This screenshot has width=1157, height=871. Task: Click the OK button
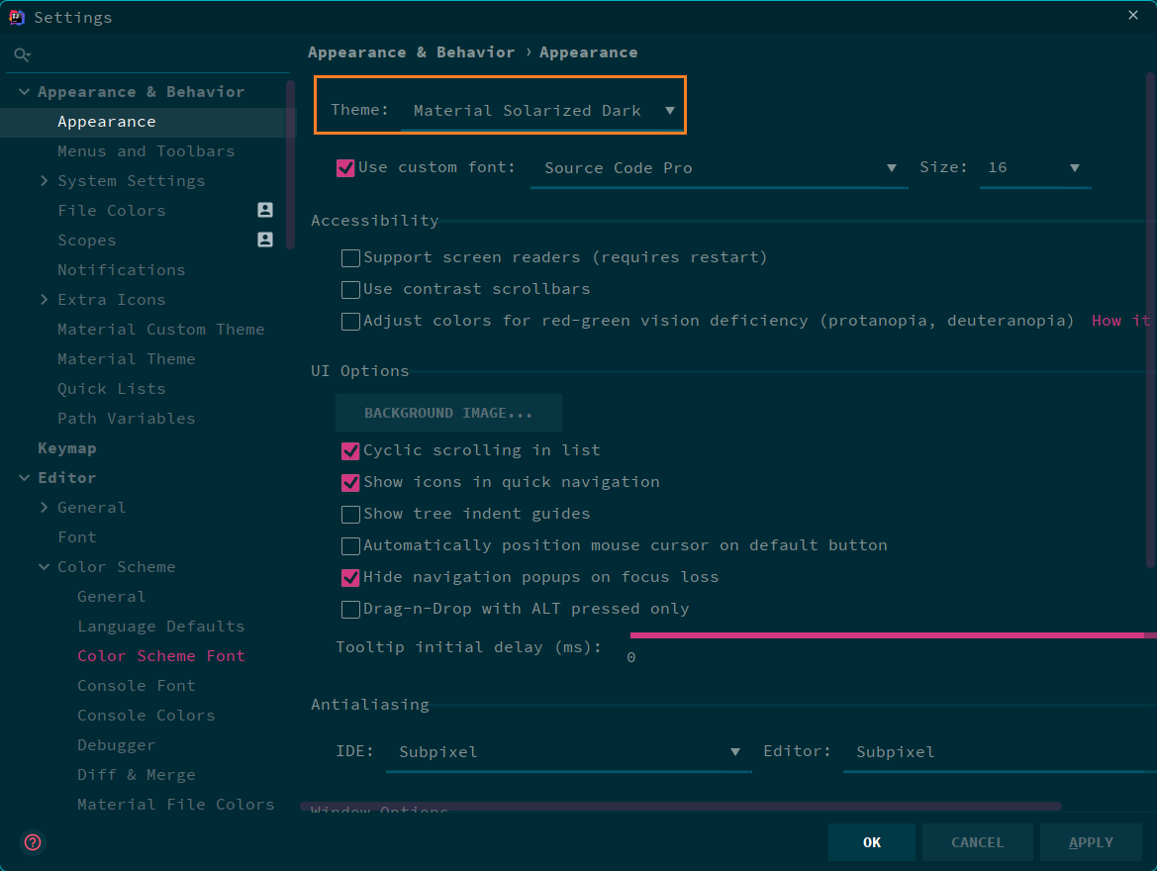tap(871, 842)
